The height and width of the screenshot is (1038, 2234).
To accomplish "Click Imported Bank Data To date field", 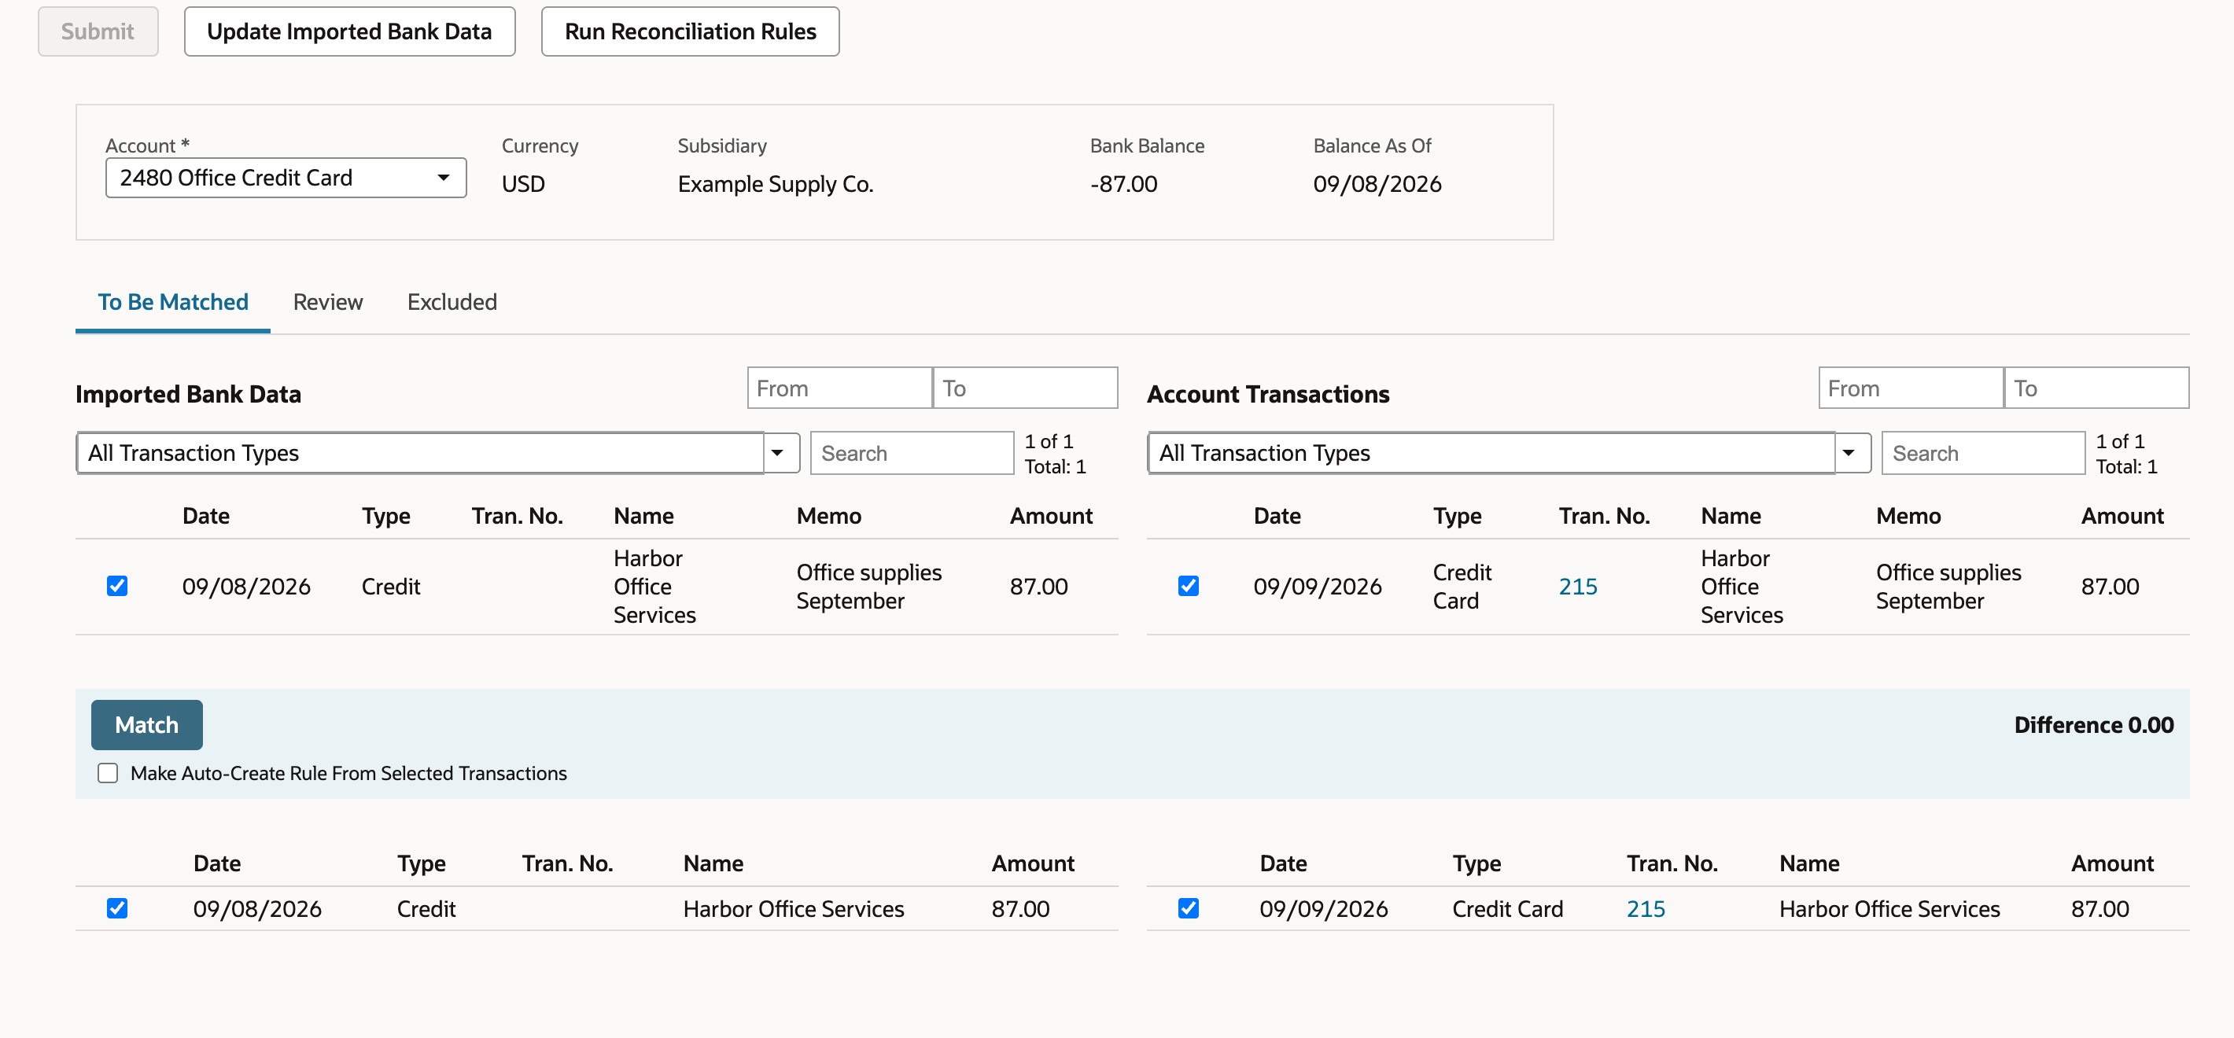I will coord(1025,388).
